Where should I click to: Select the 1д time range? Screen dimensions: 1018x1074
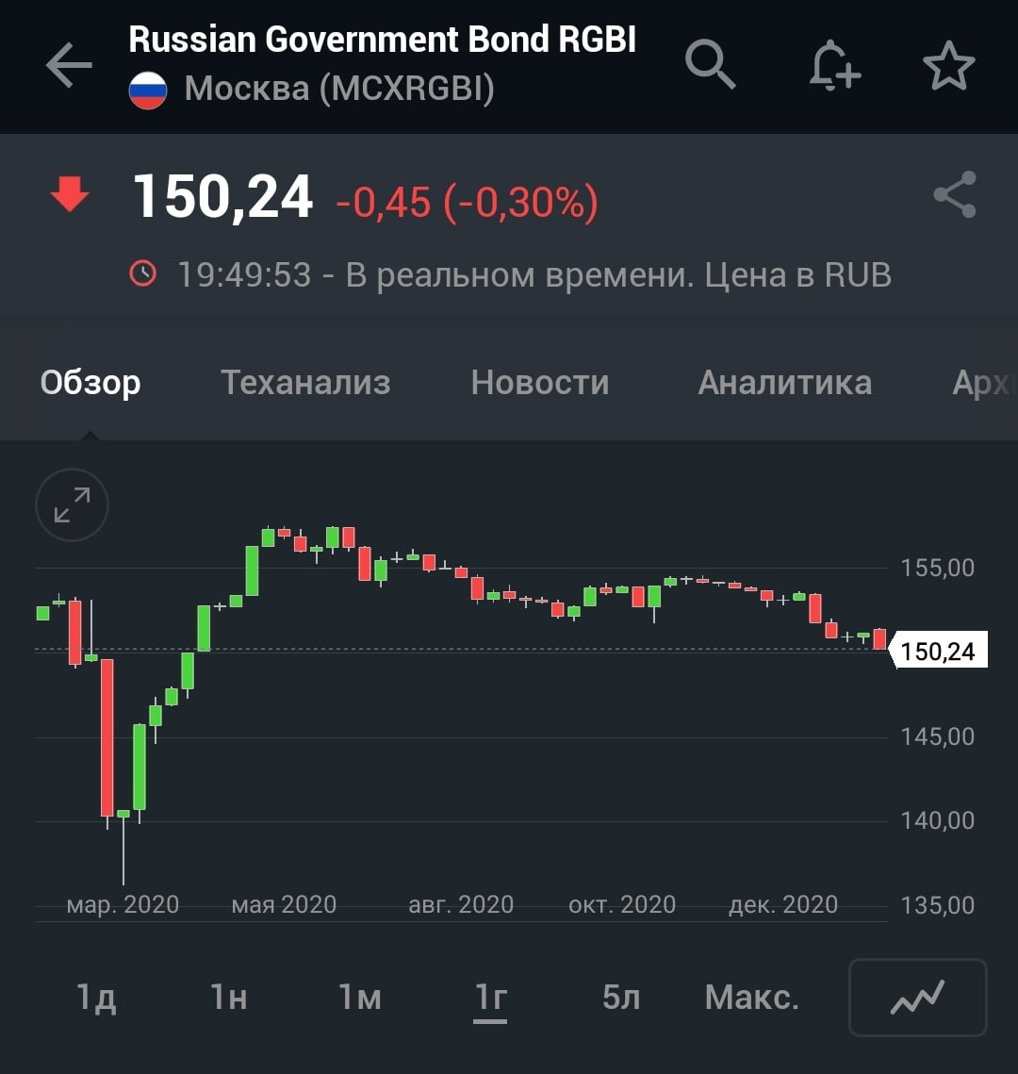96,998
